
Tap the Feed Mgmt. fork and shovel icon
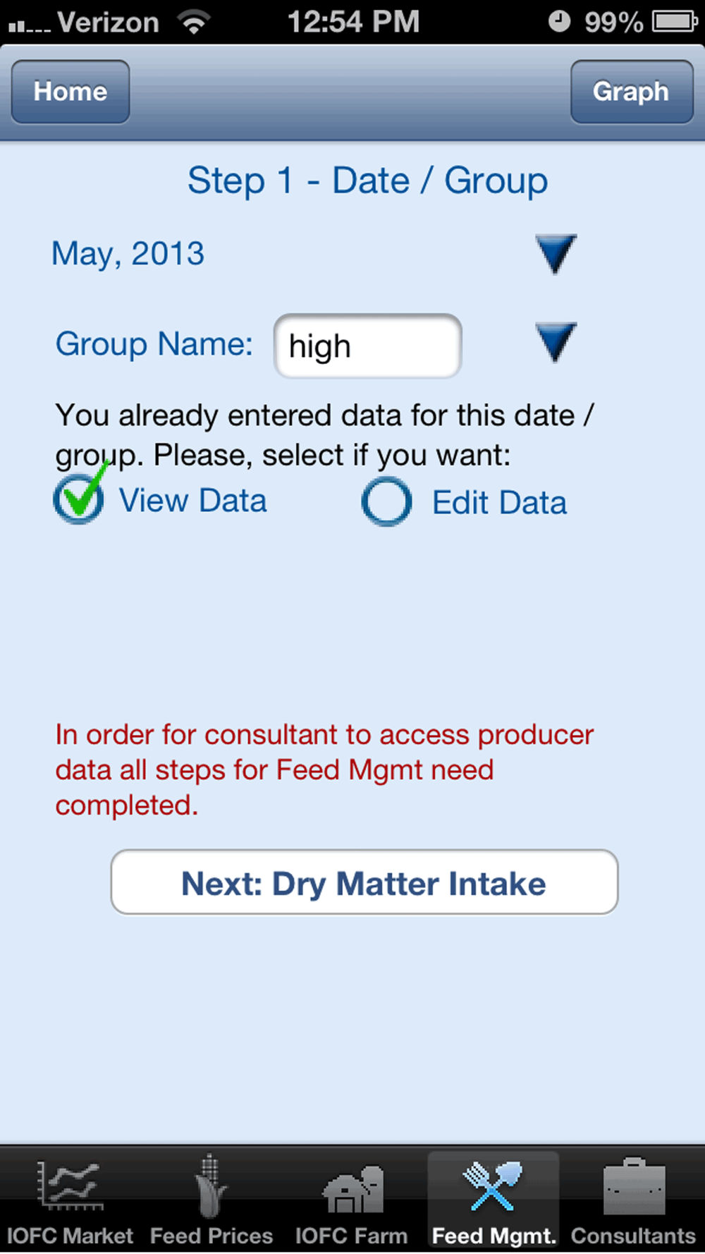click(x=493, y=1186)
